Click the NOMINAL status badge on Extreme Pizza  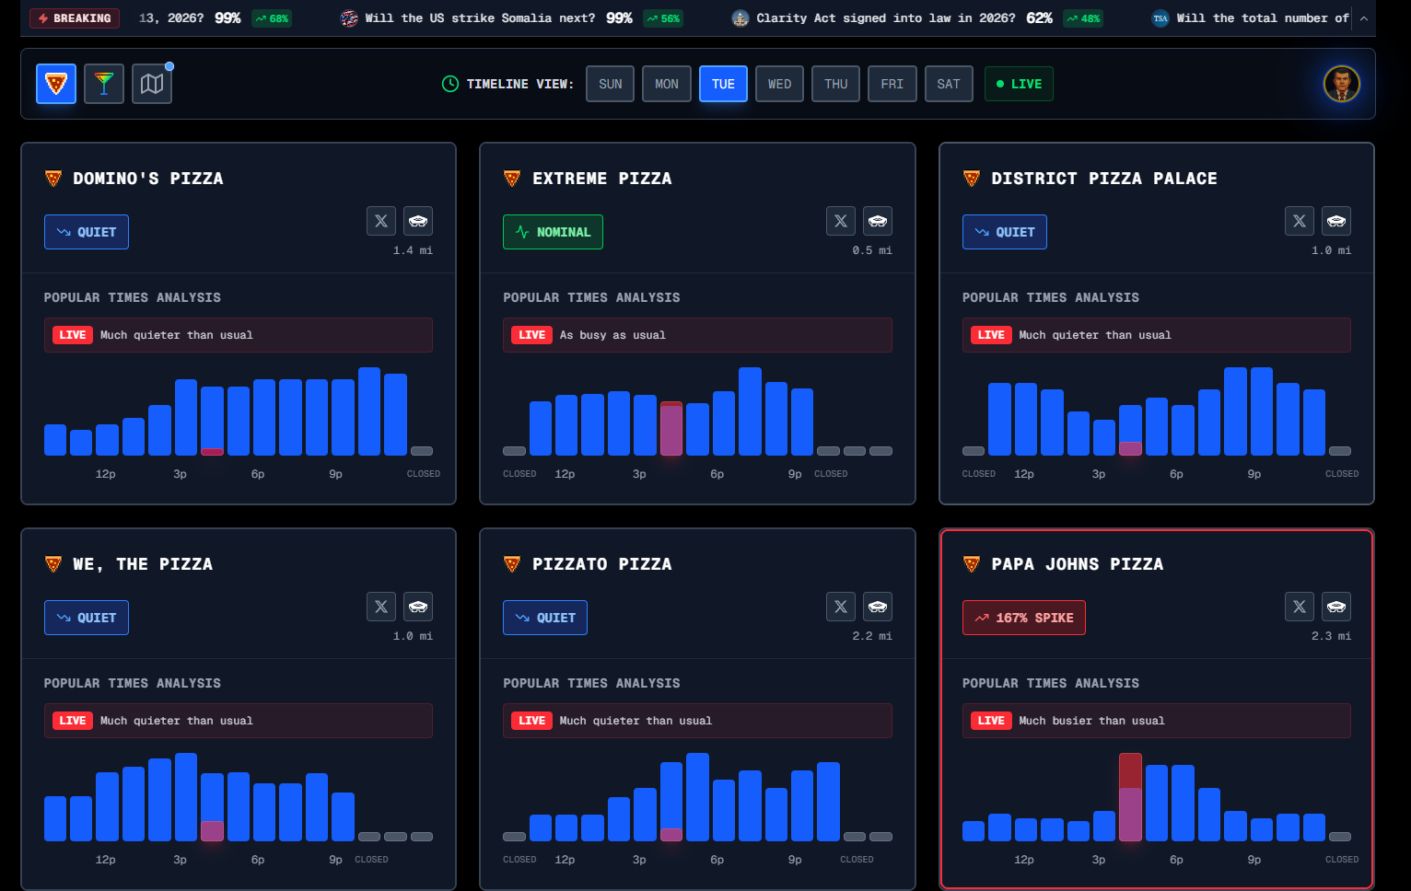(x=553, y=232)
